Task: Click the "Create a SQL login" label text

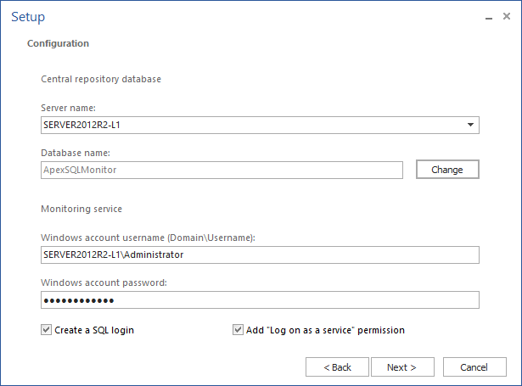Action: pyautogui.click(x=94, y=330)
